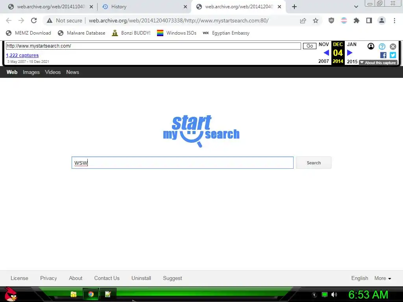Open the More languages dropdown

[383, 278]
